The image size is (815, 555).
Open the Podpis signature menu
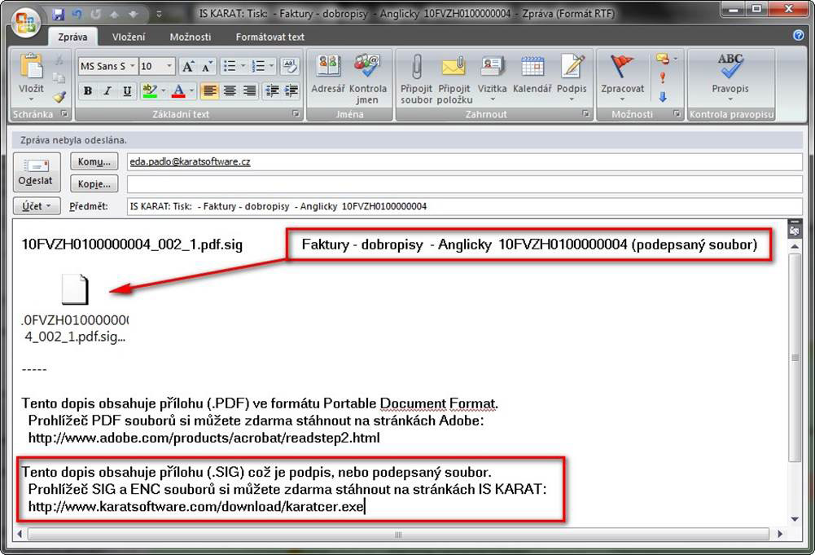[x=572, y=77]
